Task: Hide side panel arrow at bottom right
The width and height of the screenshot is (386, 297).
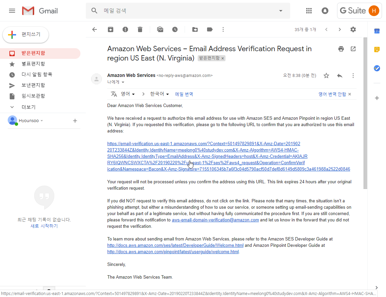Action: 376,288
